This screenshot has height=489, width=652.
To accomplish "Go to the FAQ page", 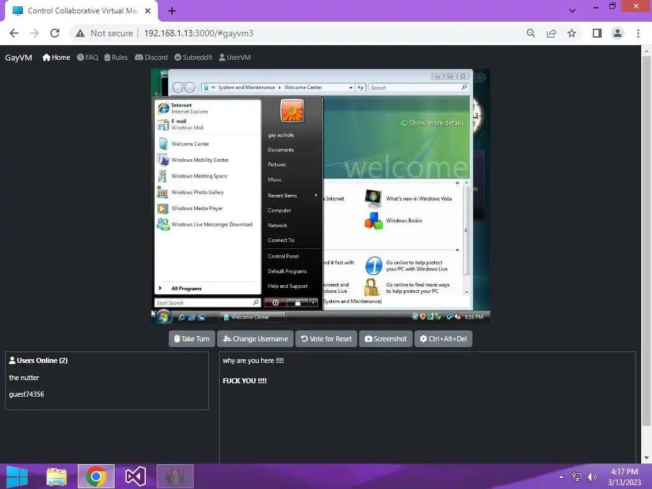I will (x=88, y=57).
